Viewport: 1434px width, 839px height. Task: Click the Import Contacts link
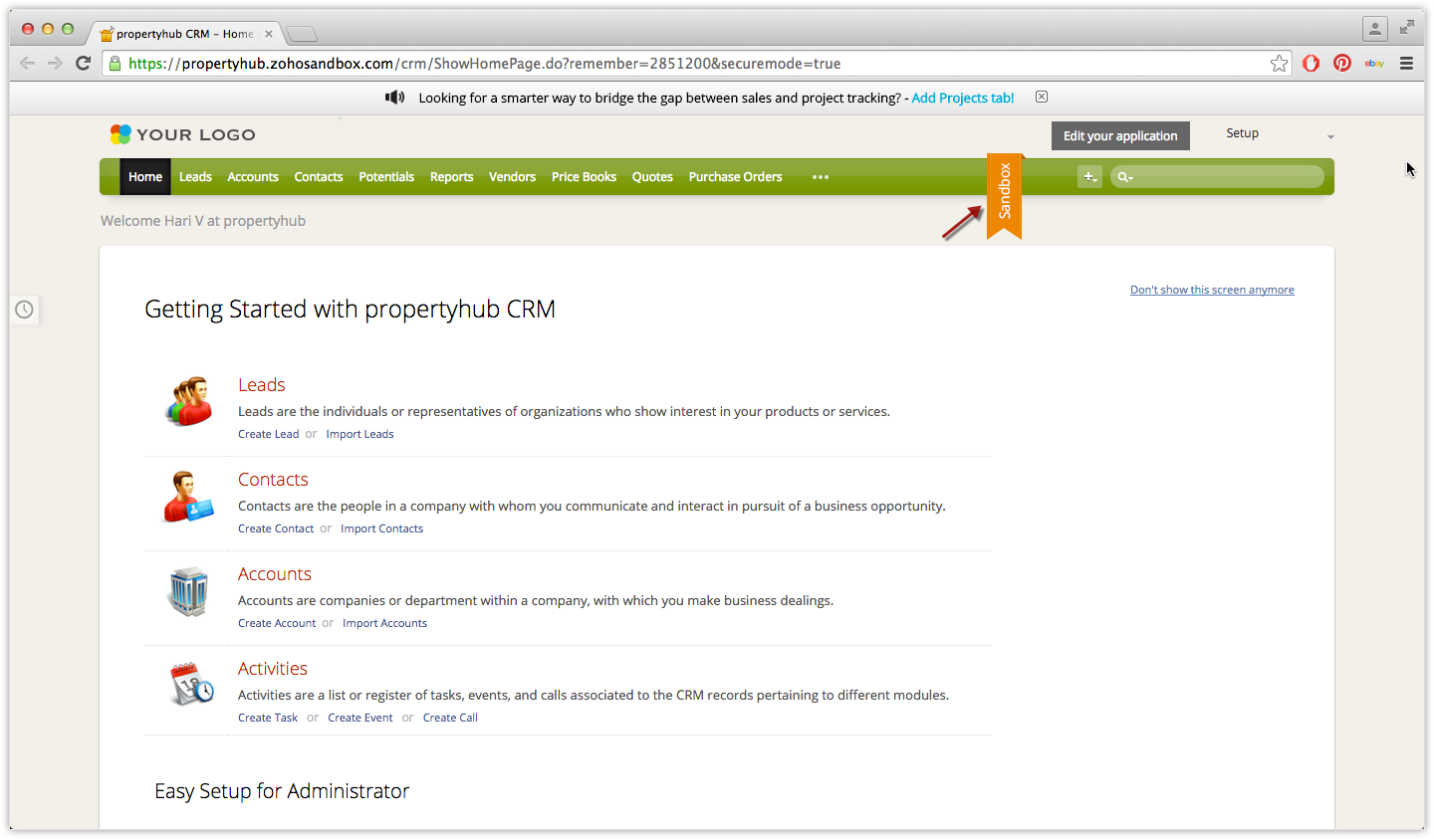tap(382, 528)
